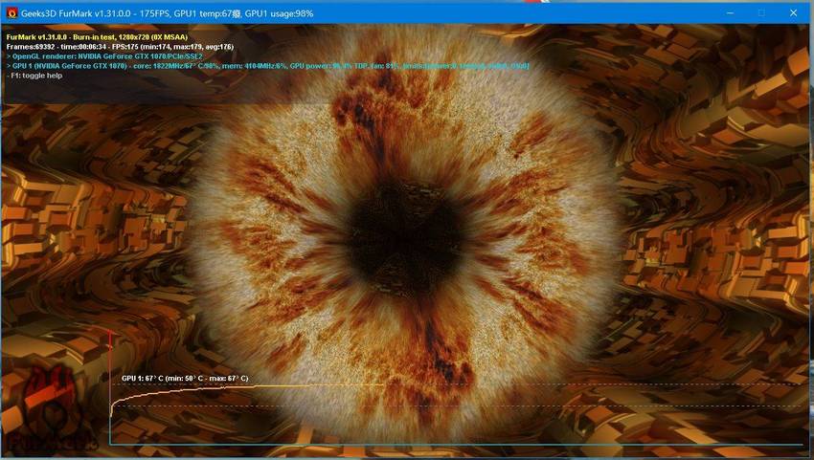Screen dimensions: 814x460
Task: Click the "Geeks3D FurMark v1.31.0.0" window title
Action: pyautogui.click(x=168, y=14)
